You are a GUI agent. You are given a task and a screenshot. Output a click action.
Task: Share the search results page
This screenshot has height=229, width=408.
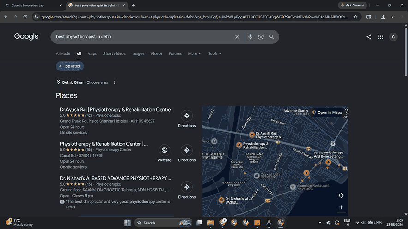pos(369,37)
